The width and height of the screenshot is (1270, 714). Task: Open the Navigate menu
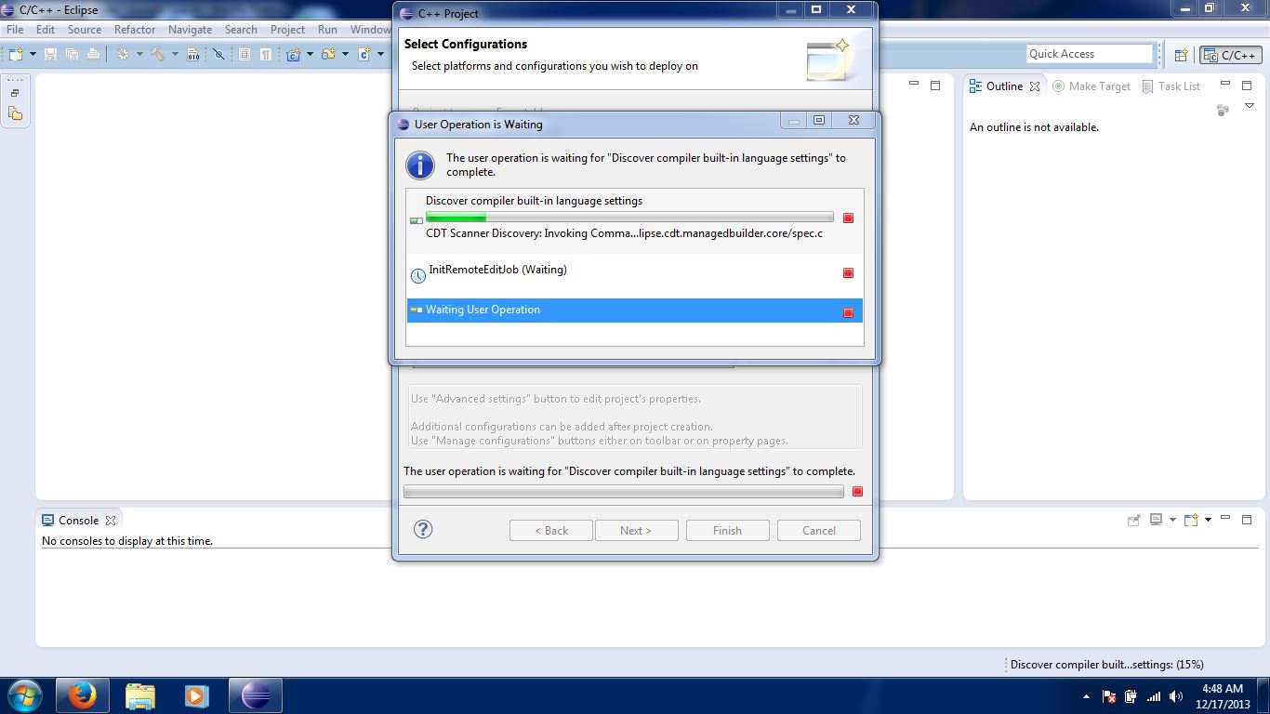point(190,30)
